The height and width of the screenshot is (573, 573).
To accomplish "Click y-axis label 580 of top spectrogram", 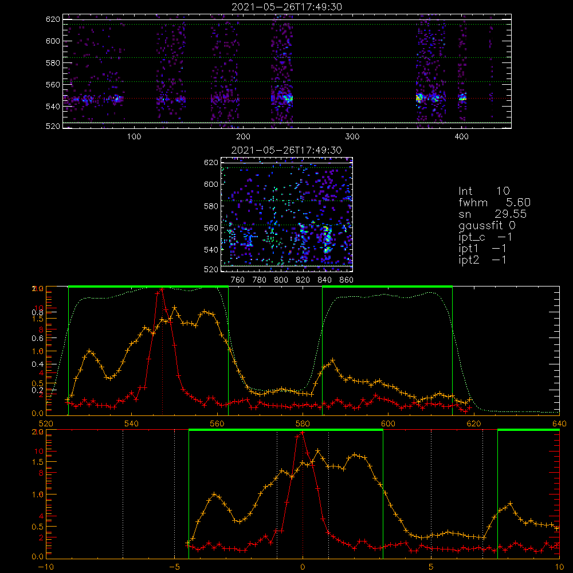I will [x=53, y=63].
